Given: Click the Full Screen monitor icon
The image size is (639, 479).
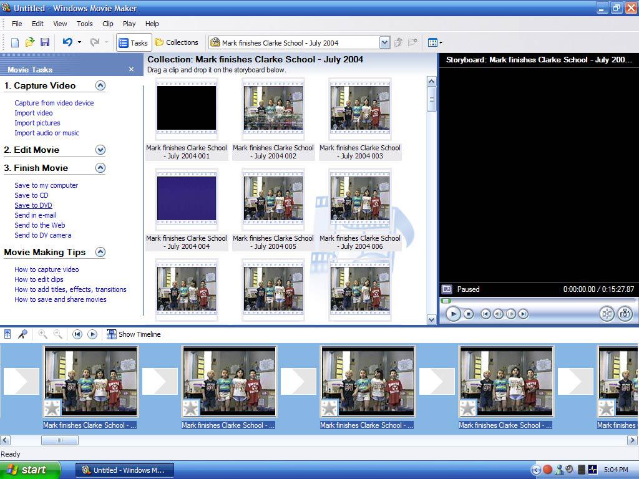Looking at the screenshot, I should coord(447,289).
